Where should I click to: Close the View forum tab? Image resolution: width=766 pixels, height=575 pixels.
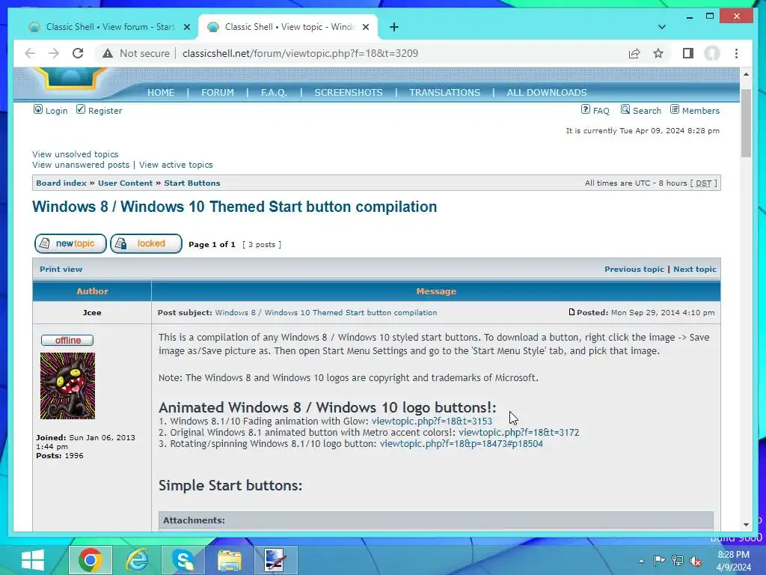point(186,27)
